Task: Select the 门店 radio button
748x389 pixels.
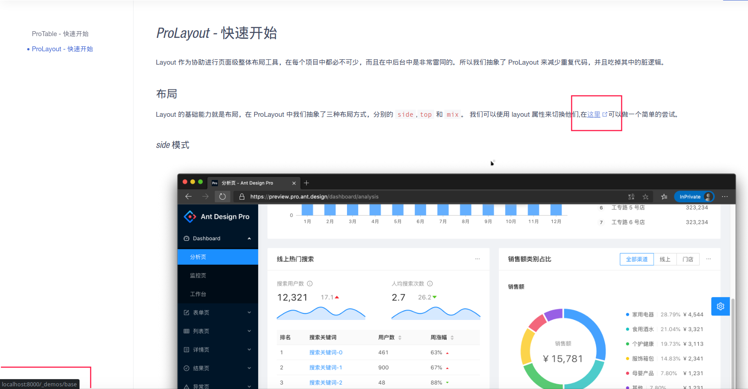Action: (x=688, y=259)
